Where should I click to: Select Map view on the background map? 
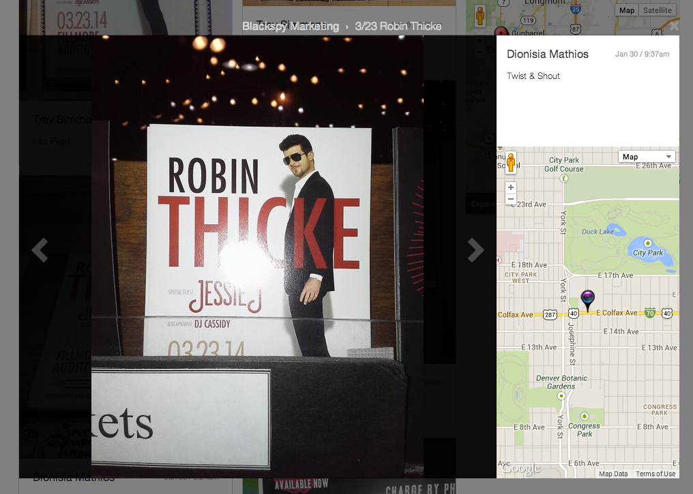click(627, 10)
